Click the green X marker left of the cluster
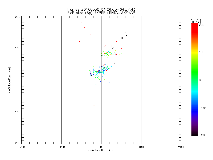213x160 pixels. [85, 66]
